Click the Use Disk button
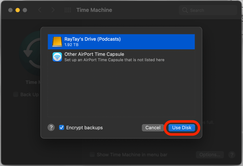 (182, 128)
